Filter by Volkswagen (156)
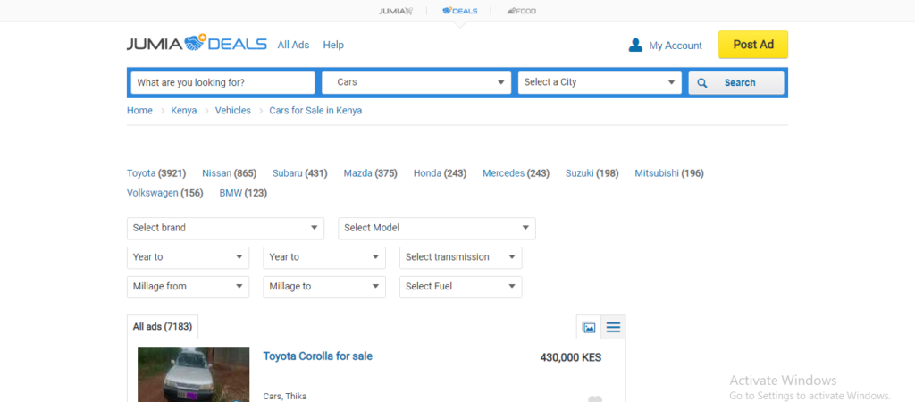The width and height of the screenshot is (915, 402). 164,193
